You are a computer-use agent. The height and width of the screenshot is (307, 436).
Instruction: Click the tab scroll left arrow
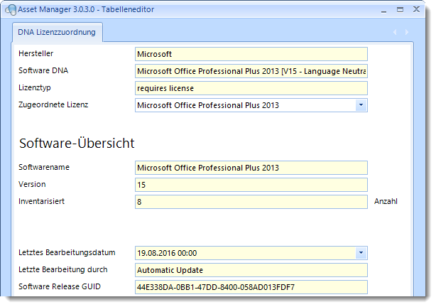pos(395,32)
